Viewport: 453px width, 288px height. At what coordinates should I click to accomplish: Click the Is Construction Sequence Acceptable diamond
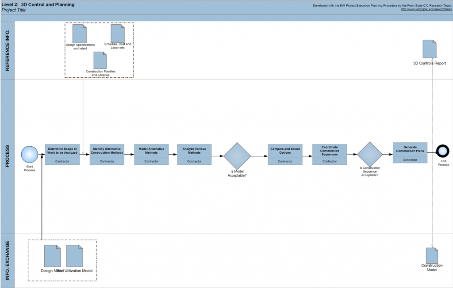click(370, 154)
